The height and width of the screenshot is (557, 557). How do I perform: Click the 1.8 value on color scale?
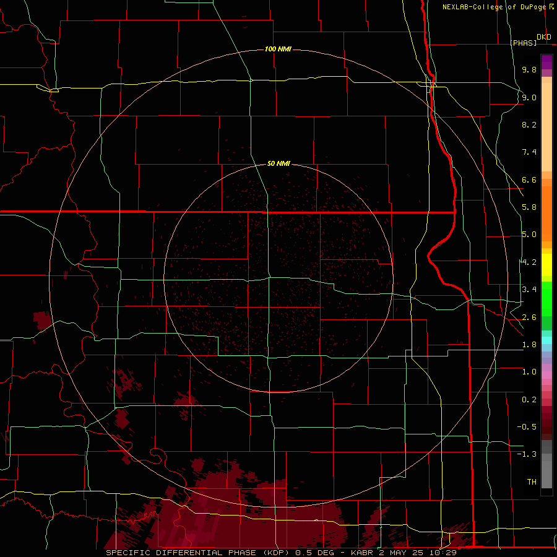coord(529,345)
